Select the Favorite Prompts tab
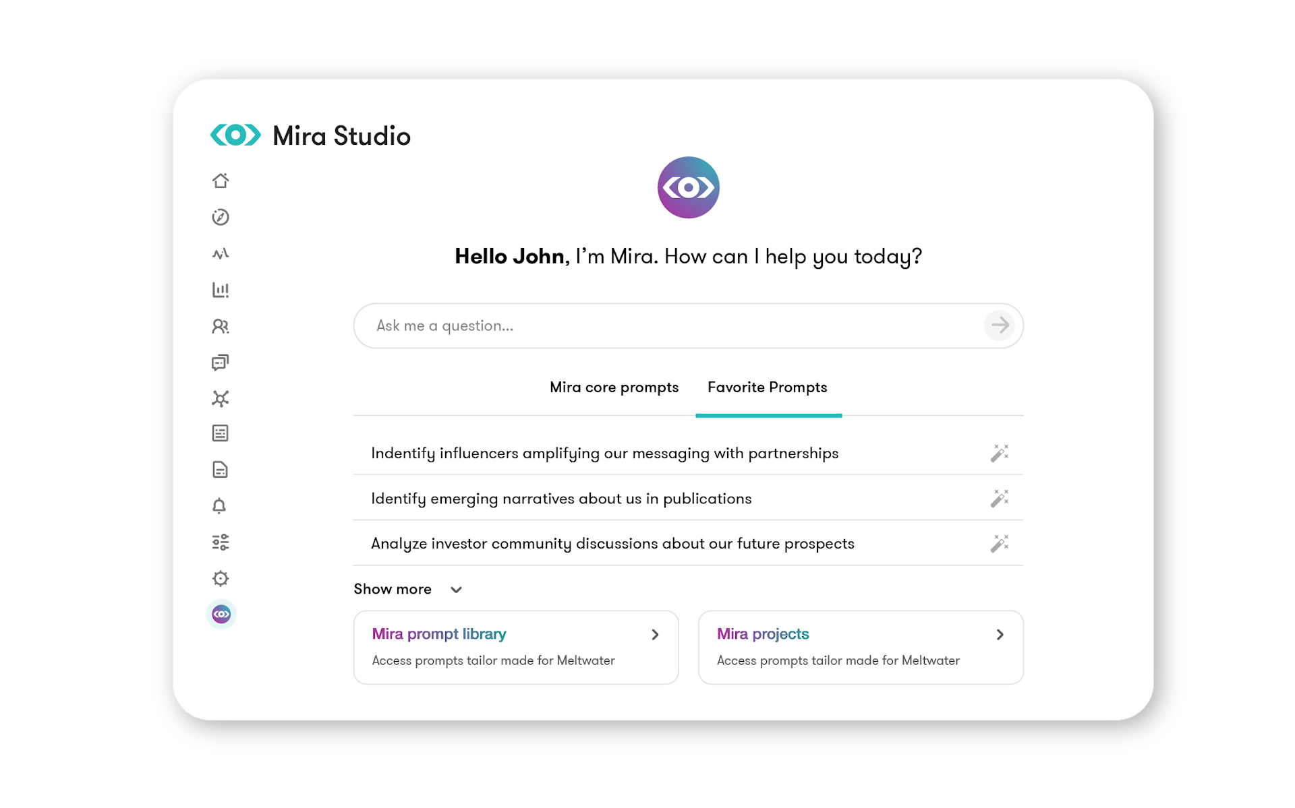This screenshot has width=1295, height=808. point(767,387)
